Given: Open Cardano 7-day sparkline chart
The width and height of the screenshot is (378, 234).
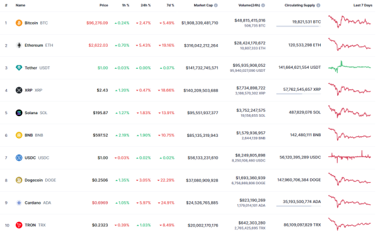Looking at the screenshot, I should tap(349, 202).
